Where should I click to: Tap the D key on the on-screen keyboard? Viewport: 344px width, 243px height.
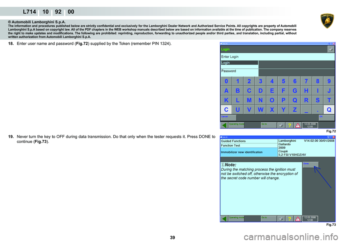click(x=261, y=91)
